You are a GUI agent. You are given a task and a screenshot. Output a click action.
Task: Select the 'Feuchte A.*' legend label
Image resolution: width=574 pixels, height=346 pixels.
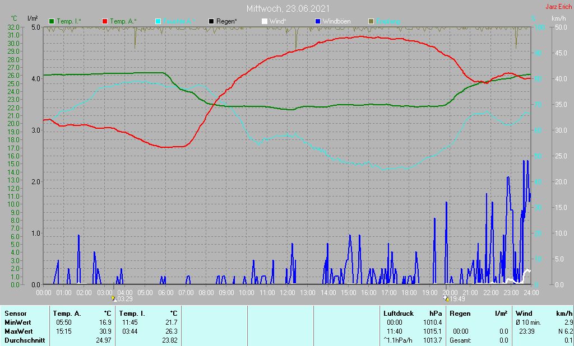[x=179, y=21]
